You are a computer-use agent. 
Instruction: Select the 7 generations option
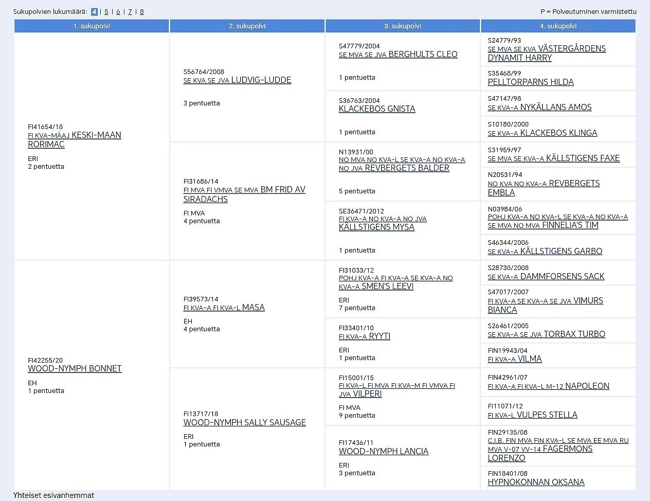coord(130,12)
